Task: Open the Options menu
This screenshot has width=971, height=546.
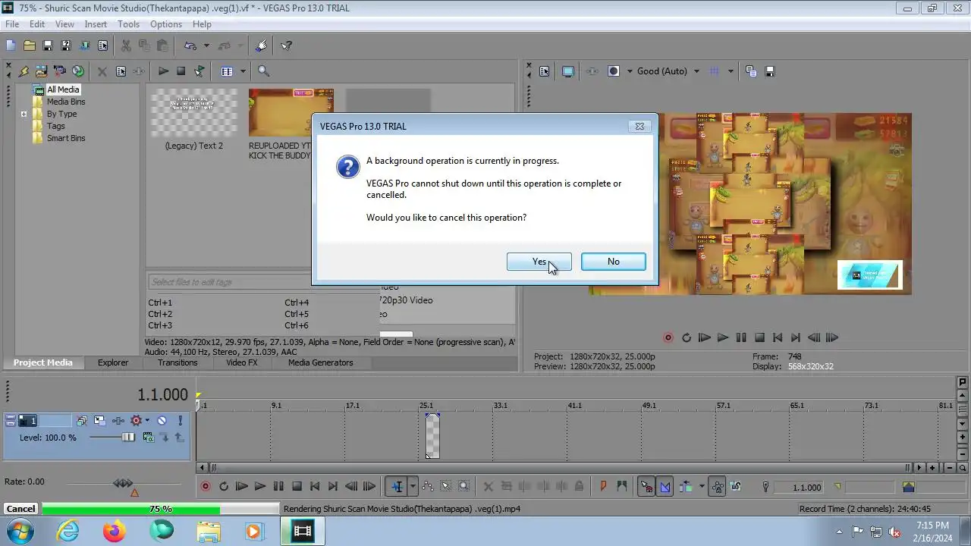Action: (165, 24)
